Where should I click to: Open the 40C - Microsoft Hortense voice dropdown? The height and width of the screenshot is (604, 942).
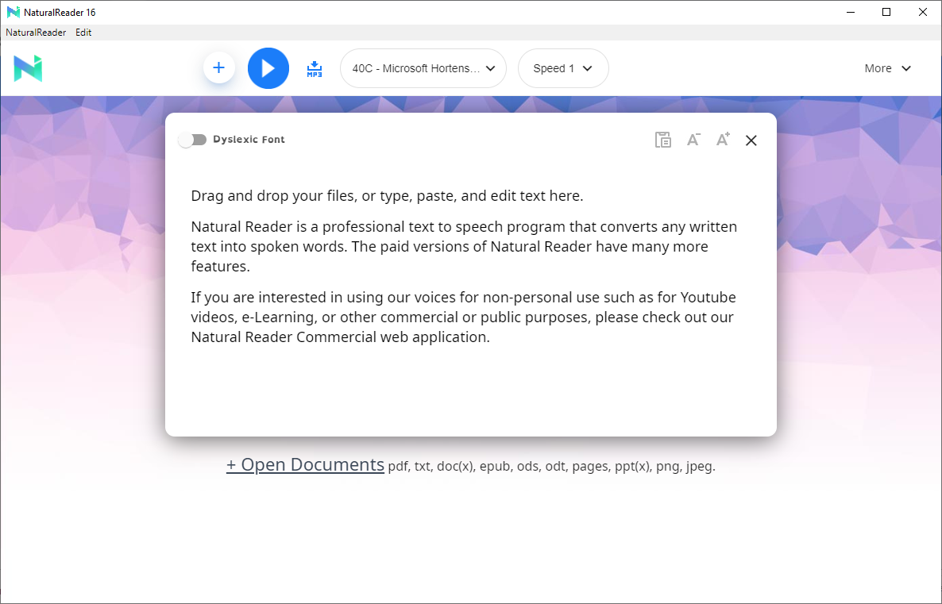423,68
